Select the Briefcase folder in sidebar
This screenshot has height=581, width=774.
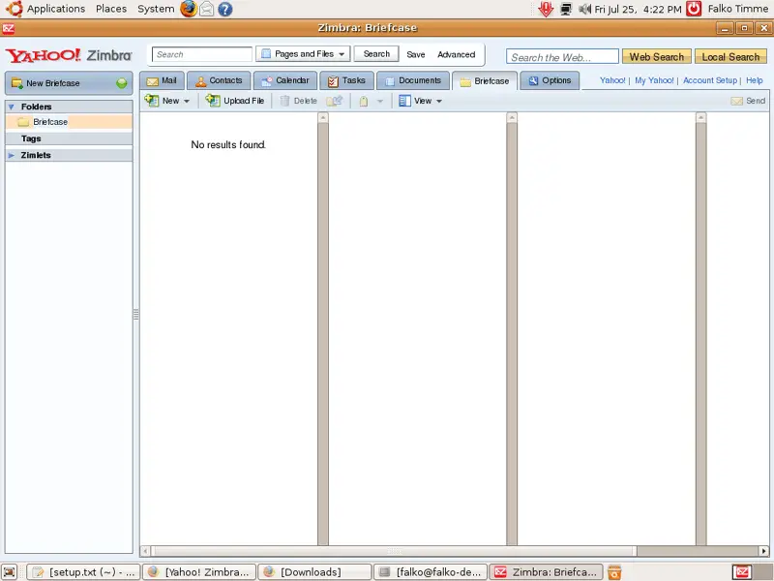click(69, 122)
